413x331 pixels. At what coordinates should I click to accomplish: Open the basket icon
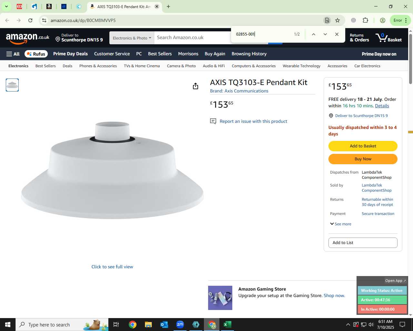[x=388, y=38]
